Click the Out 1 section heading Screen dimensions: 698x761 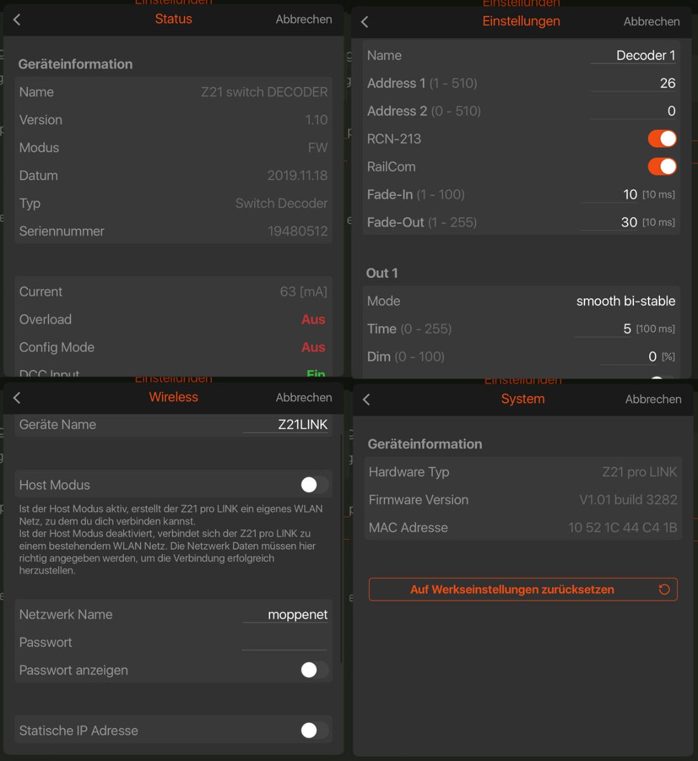pos(382,273)
